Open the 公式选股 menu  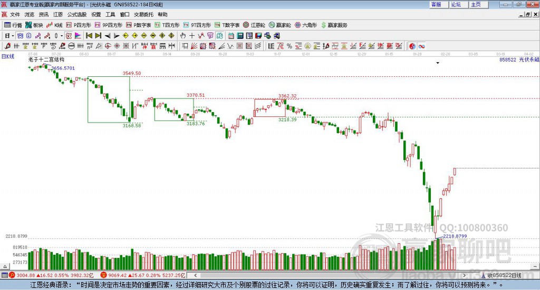[77, 14]
